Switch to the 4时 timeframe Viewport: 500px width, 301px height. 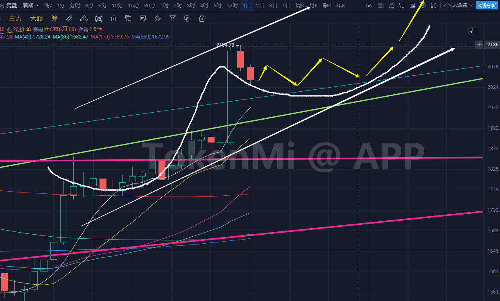(x=204, y=5)
